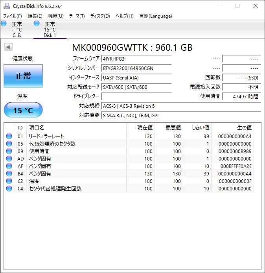The height and width of the screenshot is (273, 265).
Task: Click the features field S.M.A.R.T., NCQ, TRIM, GPL
Action: pyautogui.click(x=181, y=115)
